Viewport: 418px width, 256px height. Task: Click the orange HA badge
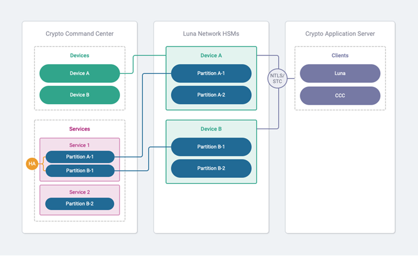(32, 163)
